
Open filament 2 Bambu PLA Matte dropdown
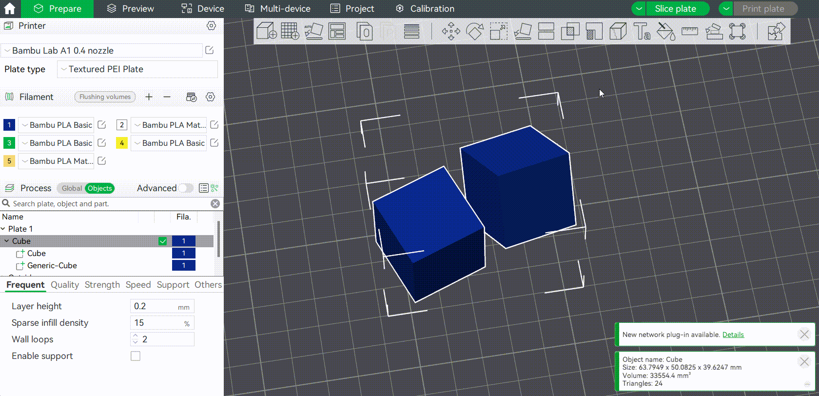[169, 125]
